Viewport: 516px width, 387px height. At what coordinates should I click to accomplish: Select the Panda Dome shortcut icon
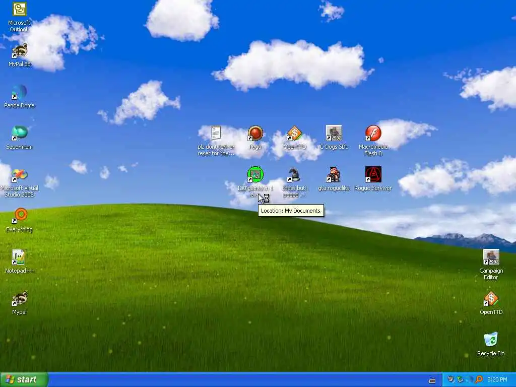pos(20,92)
